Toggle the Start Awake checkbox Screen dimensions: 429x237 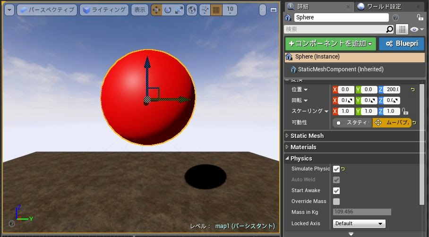336,191
